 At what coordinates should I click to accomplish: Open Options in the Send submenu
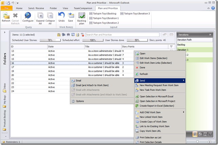click(102, 101)
